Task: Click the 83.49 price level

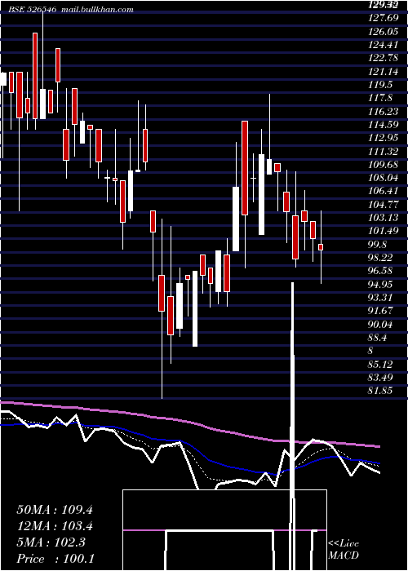Action: tap(381, 377)
